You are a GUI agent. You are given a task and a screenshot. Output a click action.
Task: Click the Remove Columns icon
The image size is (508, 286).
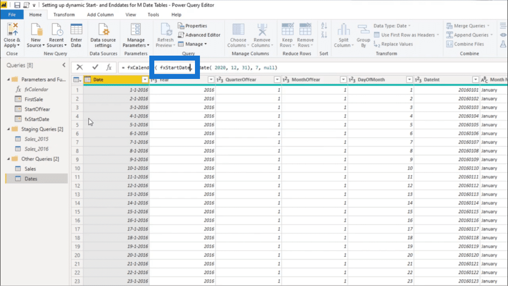click(x=262, y=29)
